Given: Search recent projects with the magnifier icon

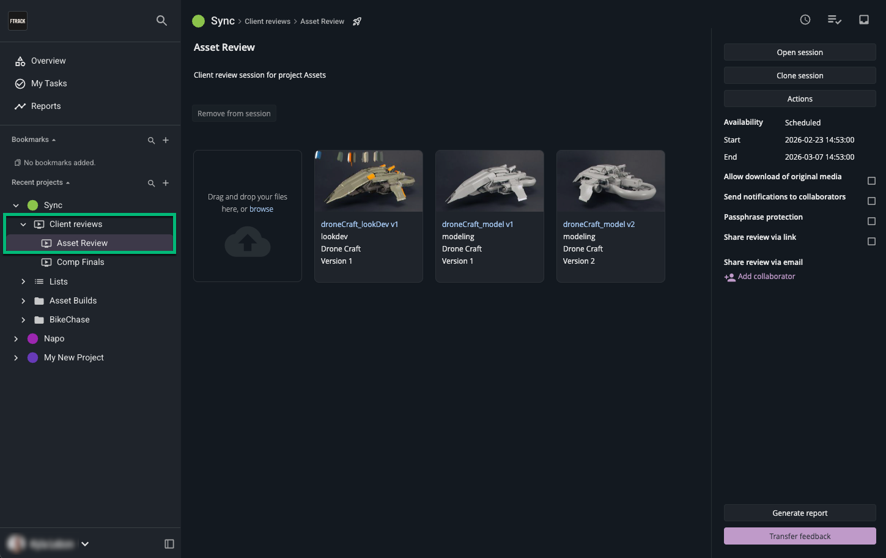Looking at the screenshot, I should [x=151, y=183].
